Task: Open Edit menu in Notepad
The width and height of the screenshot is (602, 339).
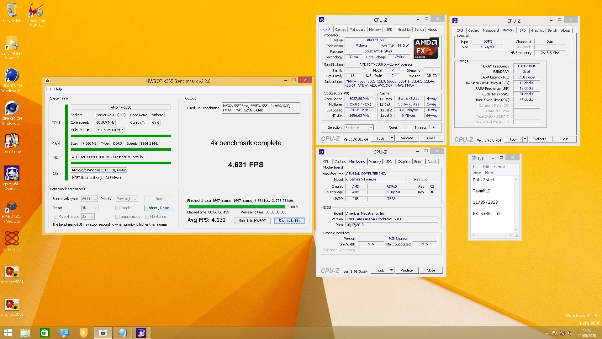Action: pyautogui.click(x=486, y=167)
